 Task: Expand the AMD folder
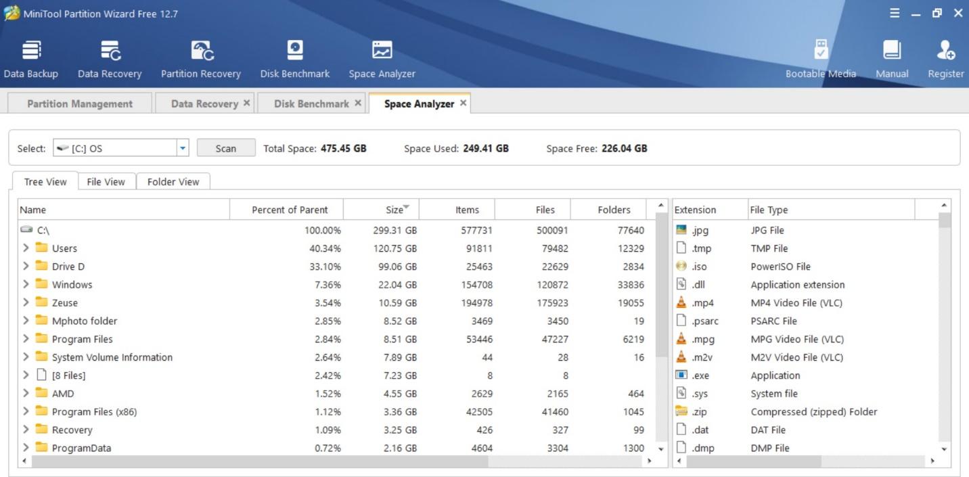coord(26,393)
